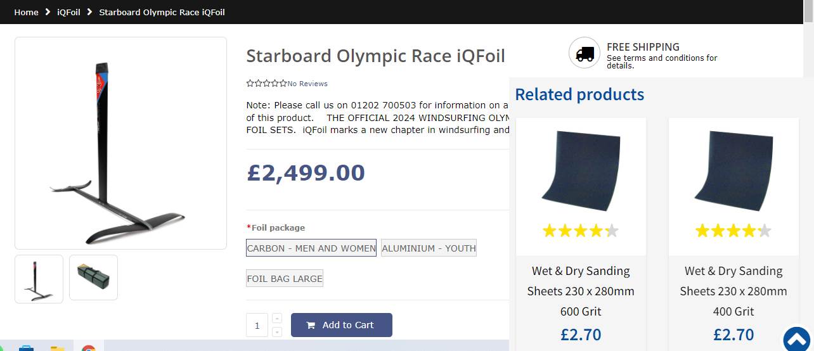Open the blue briefcase taskbar app
Screen dimensions: 814x351
[26, 348]
